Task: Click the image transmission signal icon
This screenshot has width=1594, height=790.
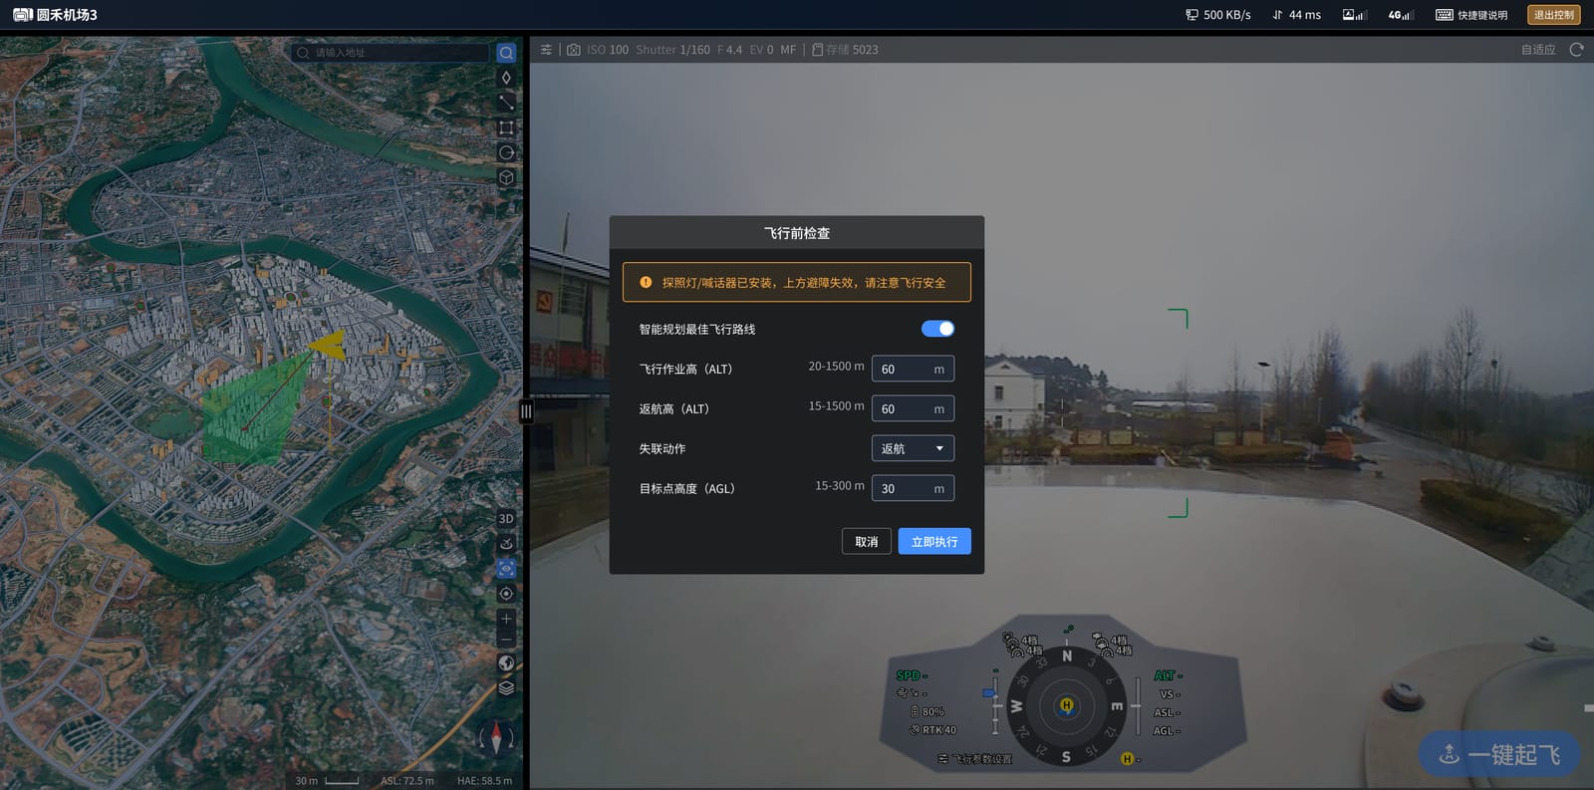Action: click(x=1354, y=15)
